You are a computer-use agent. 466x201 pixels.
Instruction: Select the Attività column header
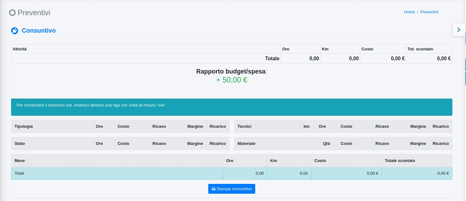[20, 49]
